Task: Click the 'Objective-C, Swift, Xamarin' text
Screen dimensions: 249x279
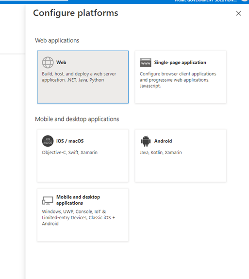Action: point(70,153)
